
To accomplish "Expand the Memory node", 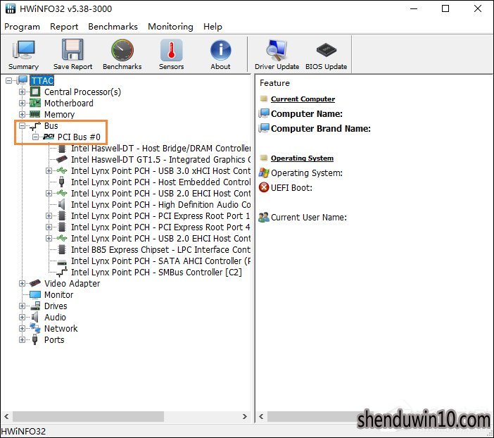I will pos(22,114).
